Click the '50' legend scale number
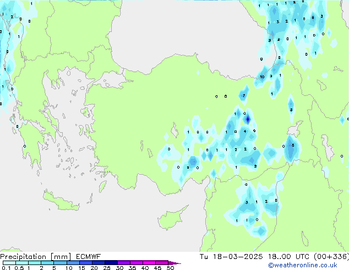The width and height of the screenshot is (349, 270). 170,268
